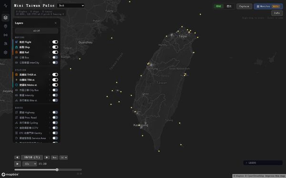Open the broadcast signal panel in the sidebar

pos(5,35)
